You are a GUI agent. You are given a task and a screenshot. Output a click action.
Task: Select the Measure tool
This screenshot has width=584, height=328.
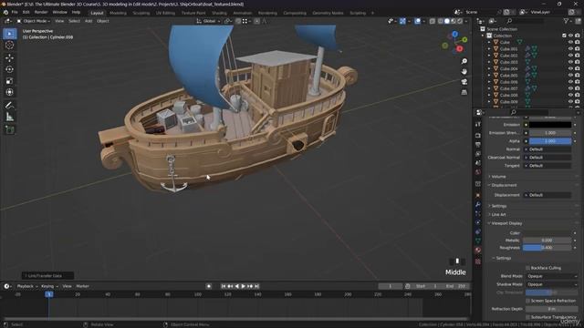coord(10,117)
